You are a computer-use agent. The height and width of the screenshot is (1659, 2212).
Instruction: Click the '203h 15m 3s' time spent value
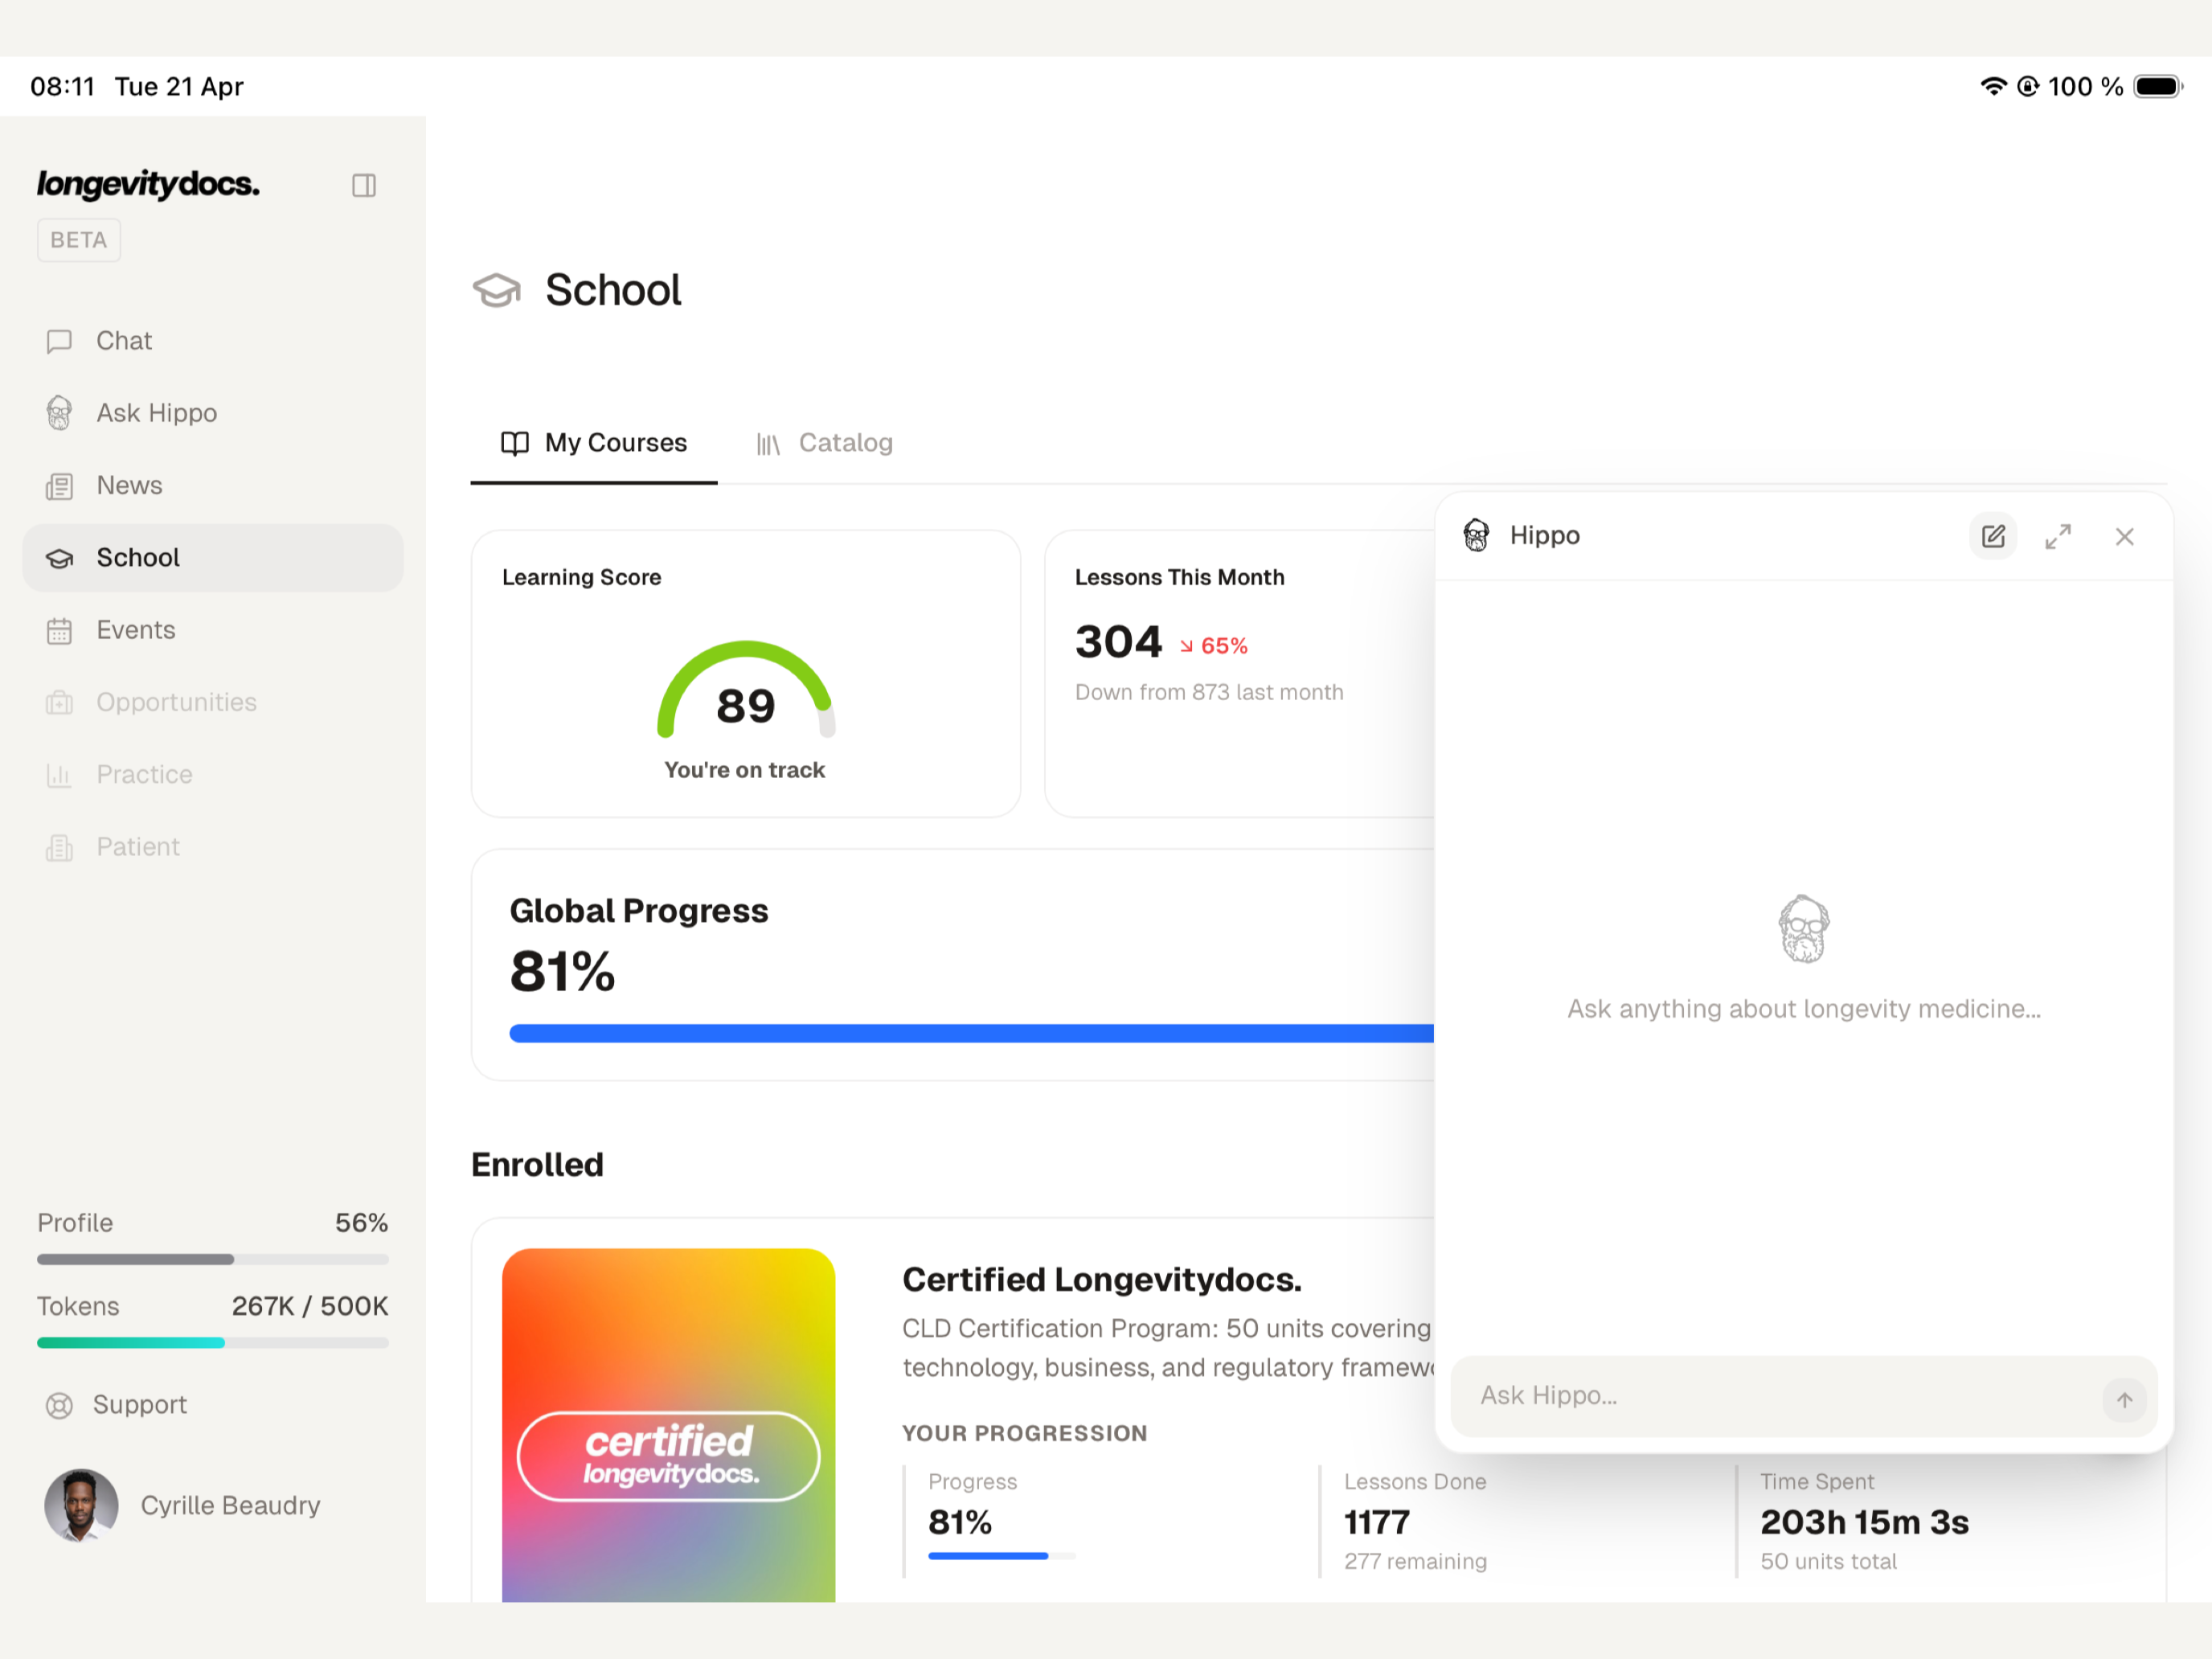(x=1864, y=1522)
